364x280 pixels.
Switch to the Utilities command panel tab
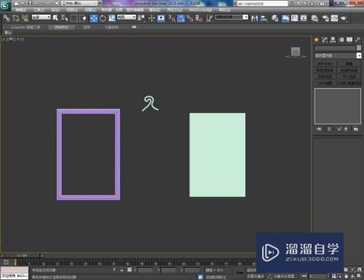tap(357, 40)
